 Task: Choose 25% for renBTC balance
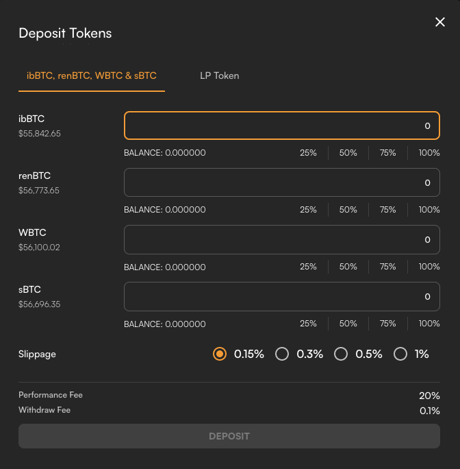[308, 210]
